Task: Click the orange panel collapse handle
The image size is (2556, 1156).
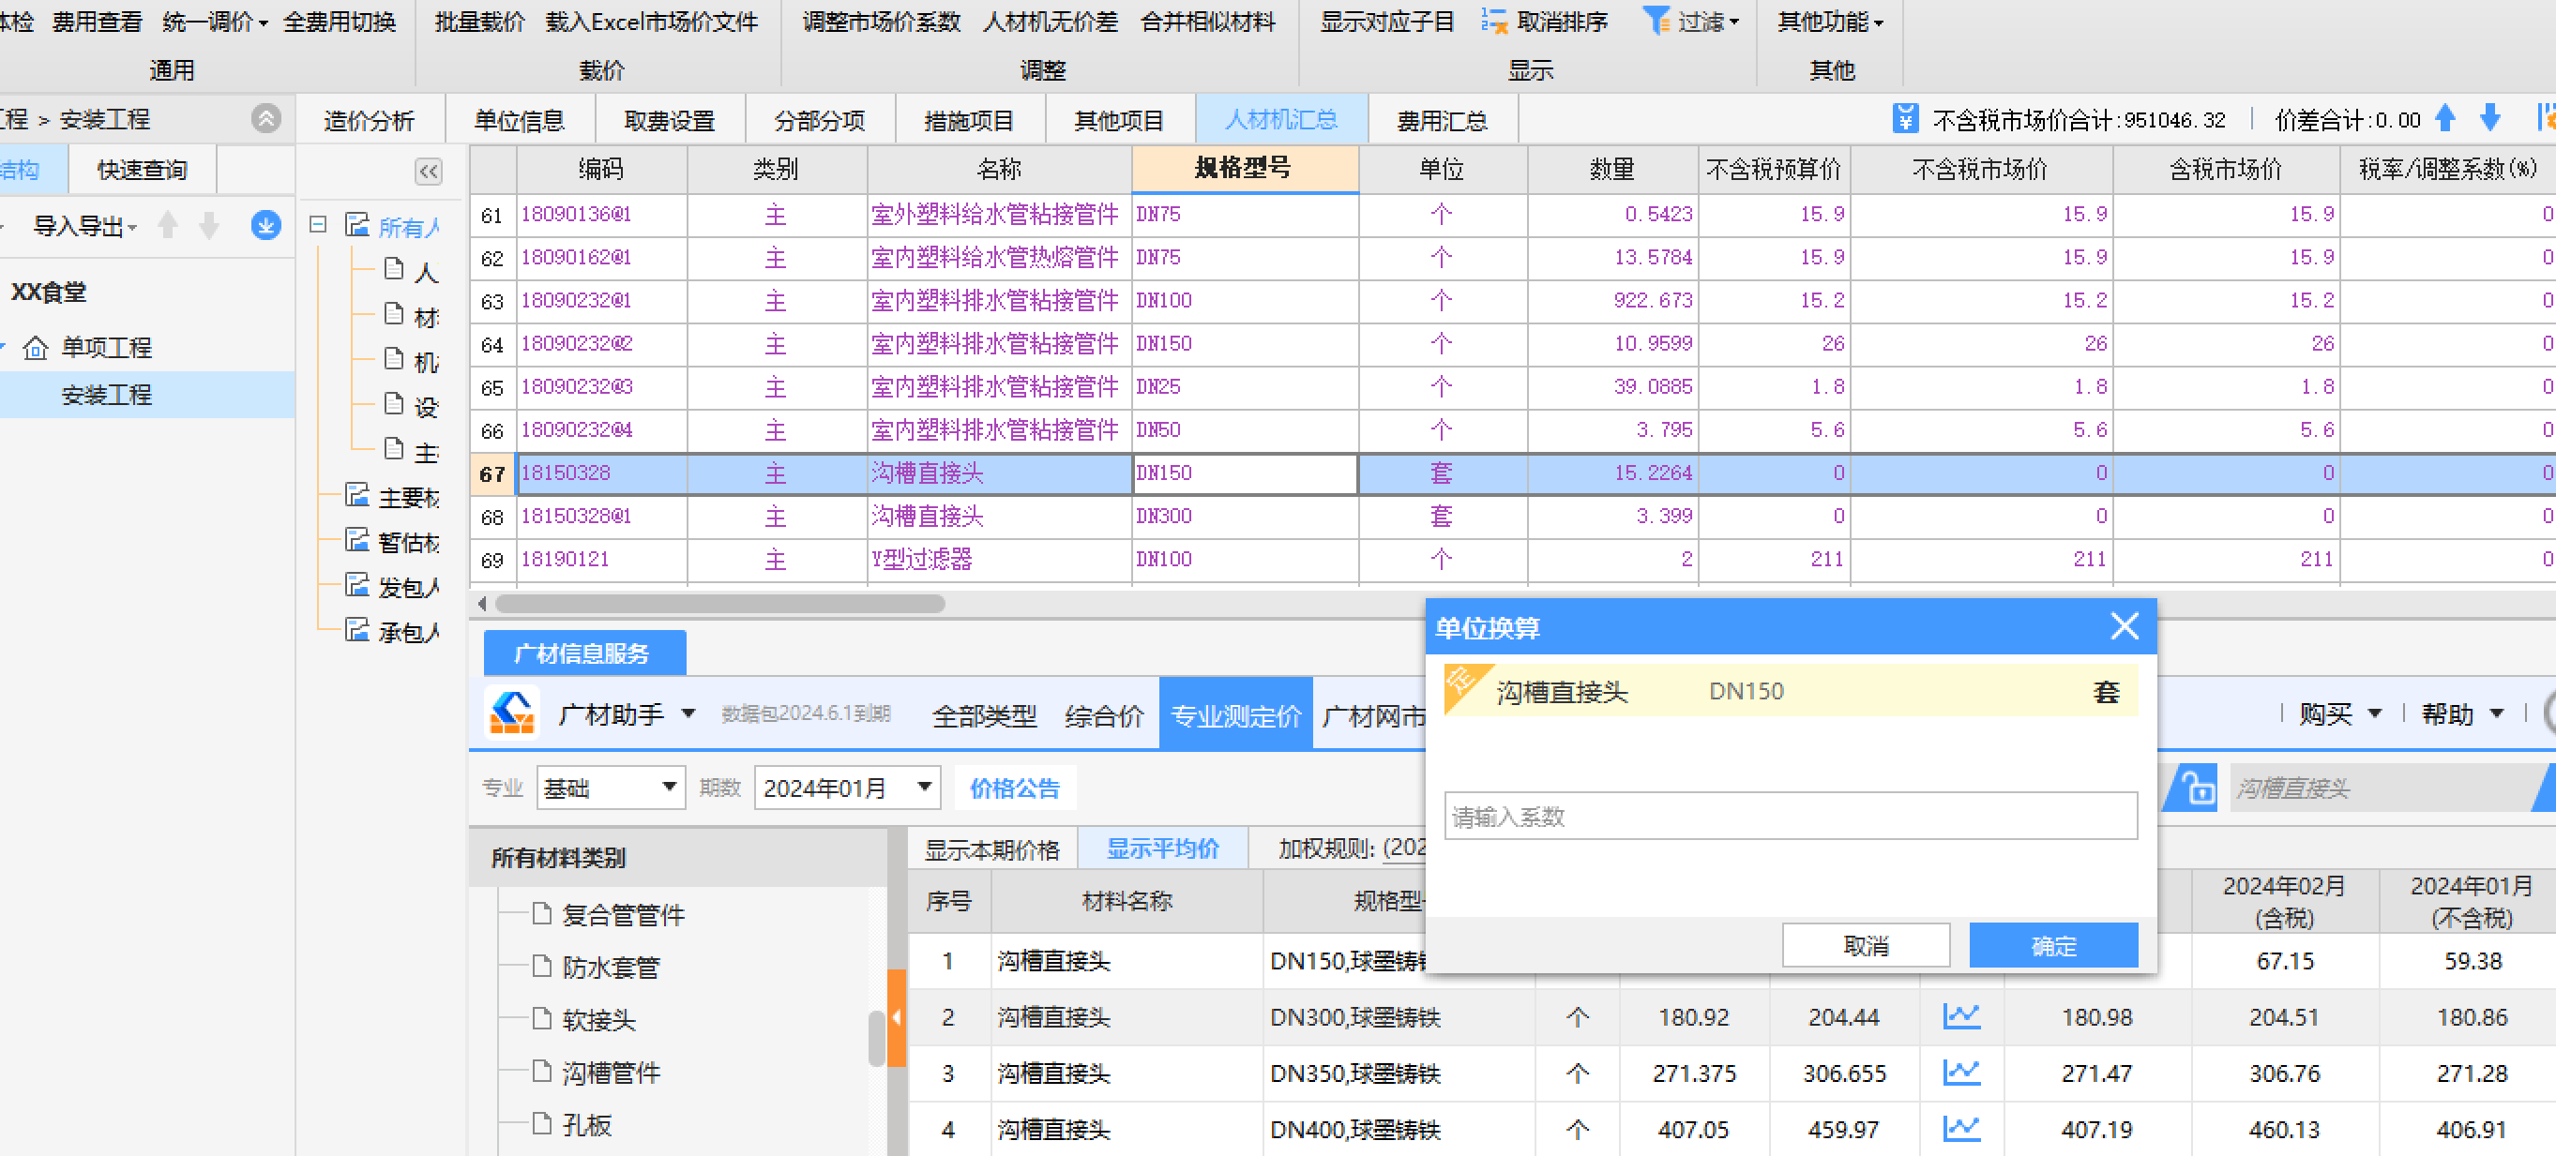Action: click(896, 1016)
